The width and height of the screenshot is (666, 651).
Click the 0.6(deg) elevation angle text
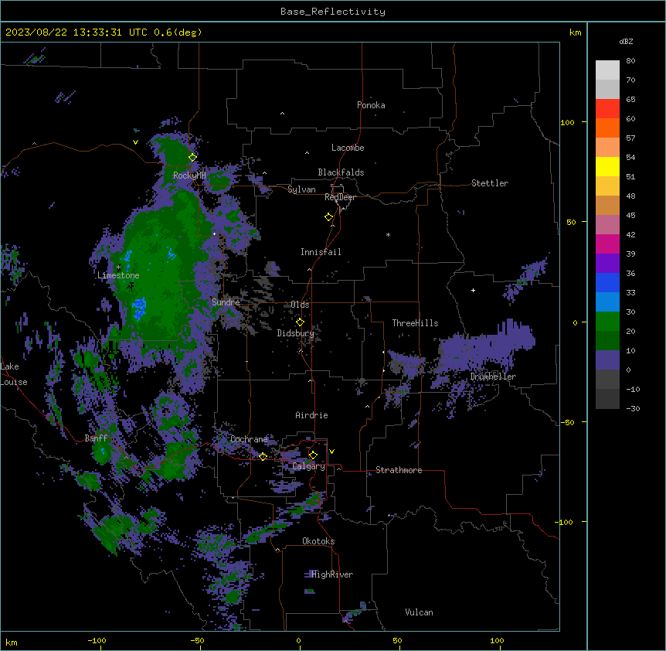point(178,32)
